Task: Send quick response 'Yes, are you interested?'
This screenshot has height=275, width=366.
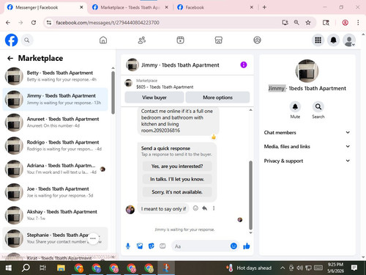Action: click(x=177, y=166)
